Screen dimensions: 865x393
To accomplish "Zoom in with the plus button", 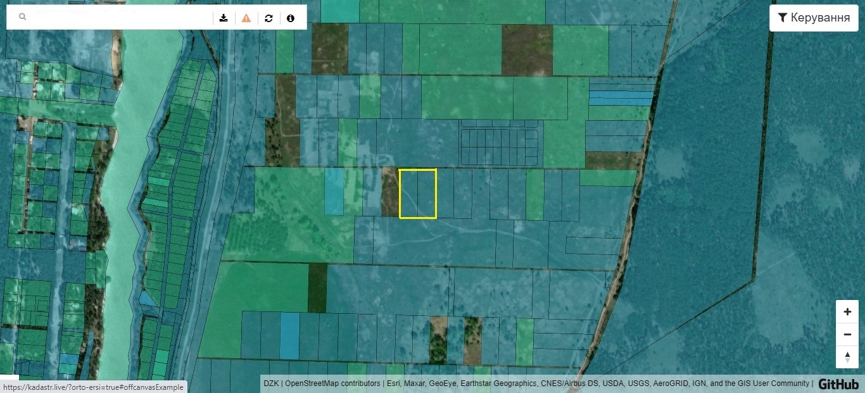I will tap(847, 312).
